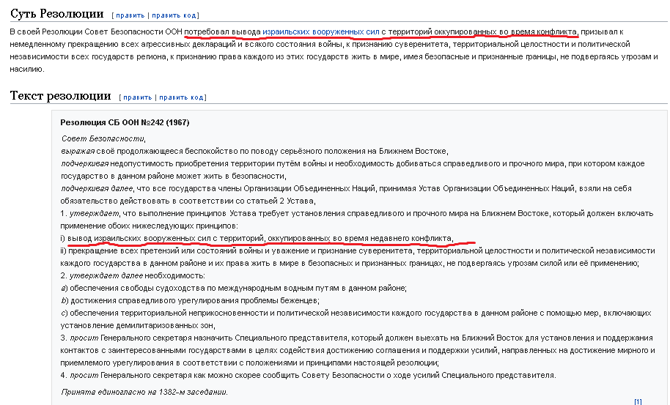Click the line 'Принята единогласно на 1382-м заседании.'

pos(144,392)
